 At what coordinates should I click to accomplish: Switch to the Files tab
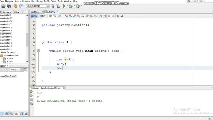click(x=17, y=12)
